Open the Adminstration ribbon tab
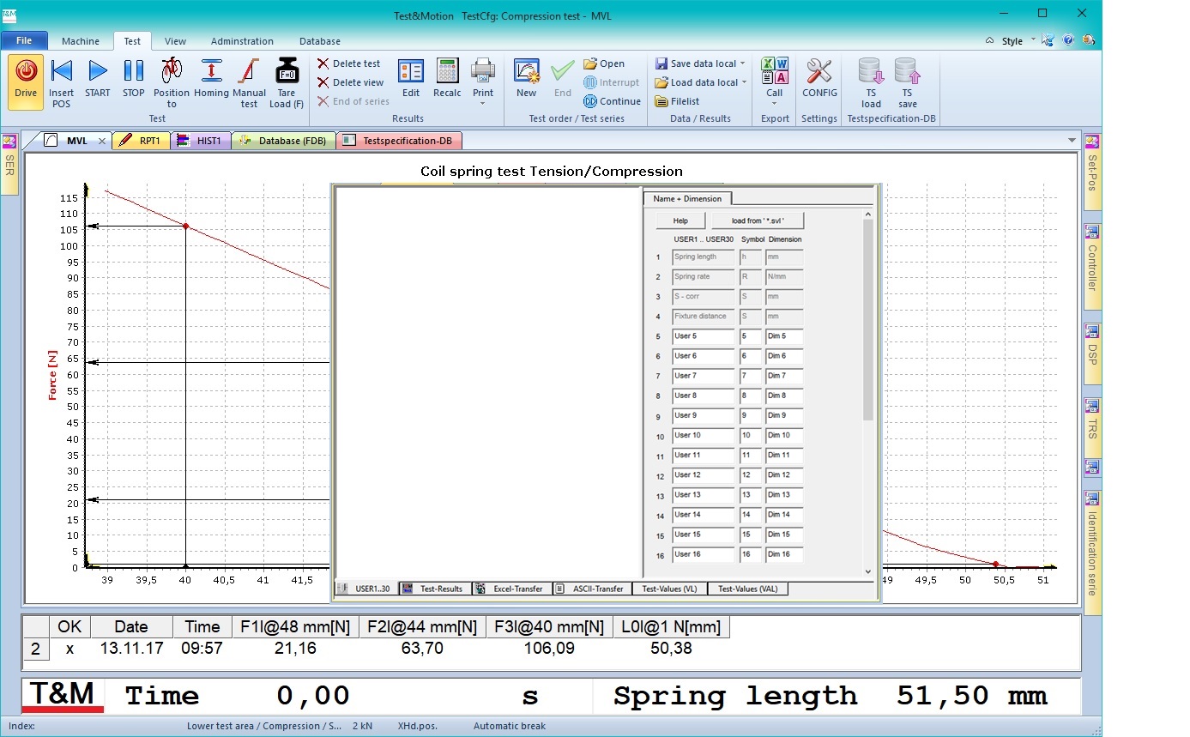Screen dimensions: 1190x737 coord(242,41)
